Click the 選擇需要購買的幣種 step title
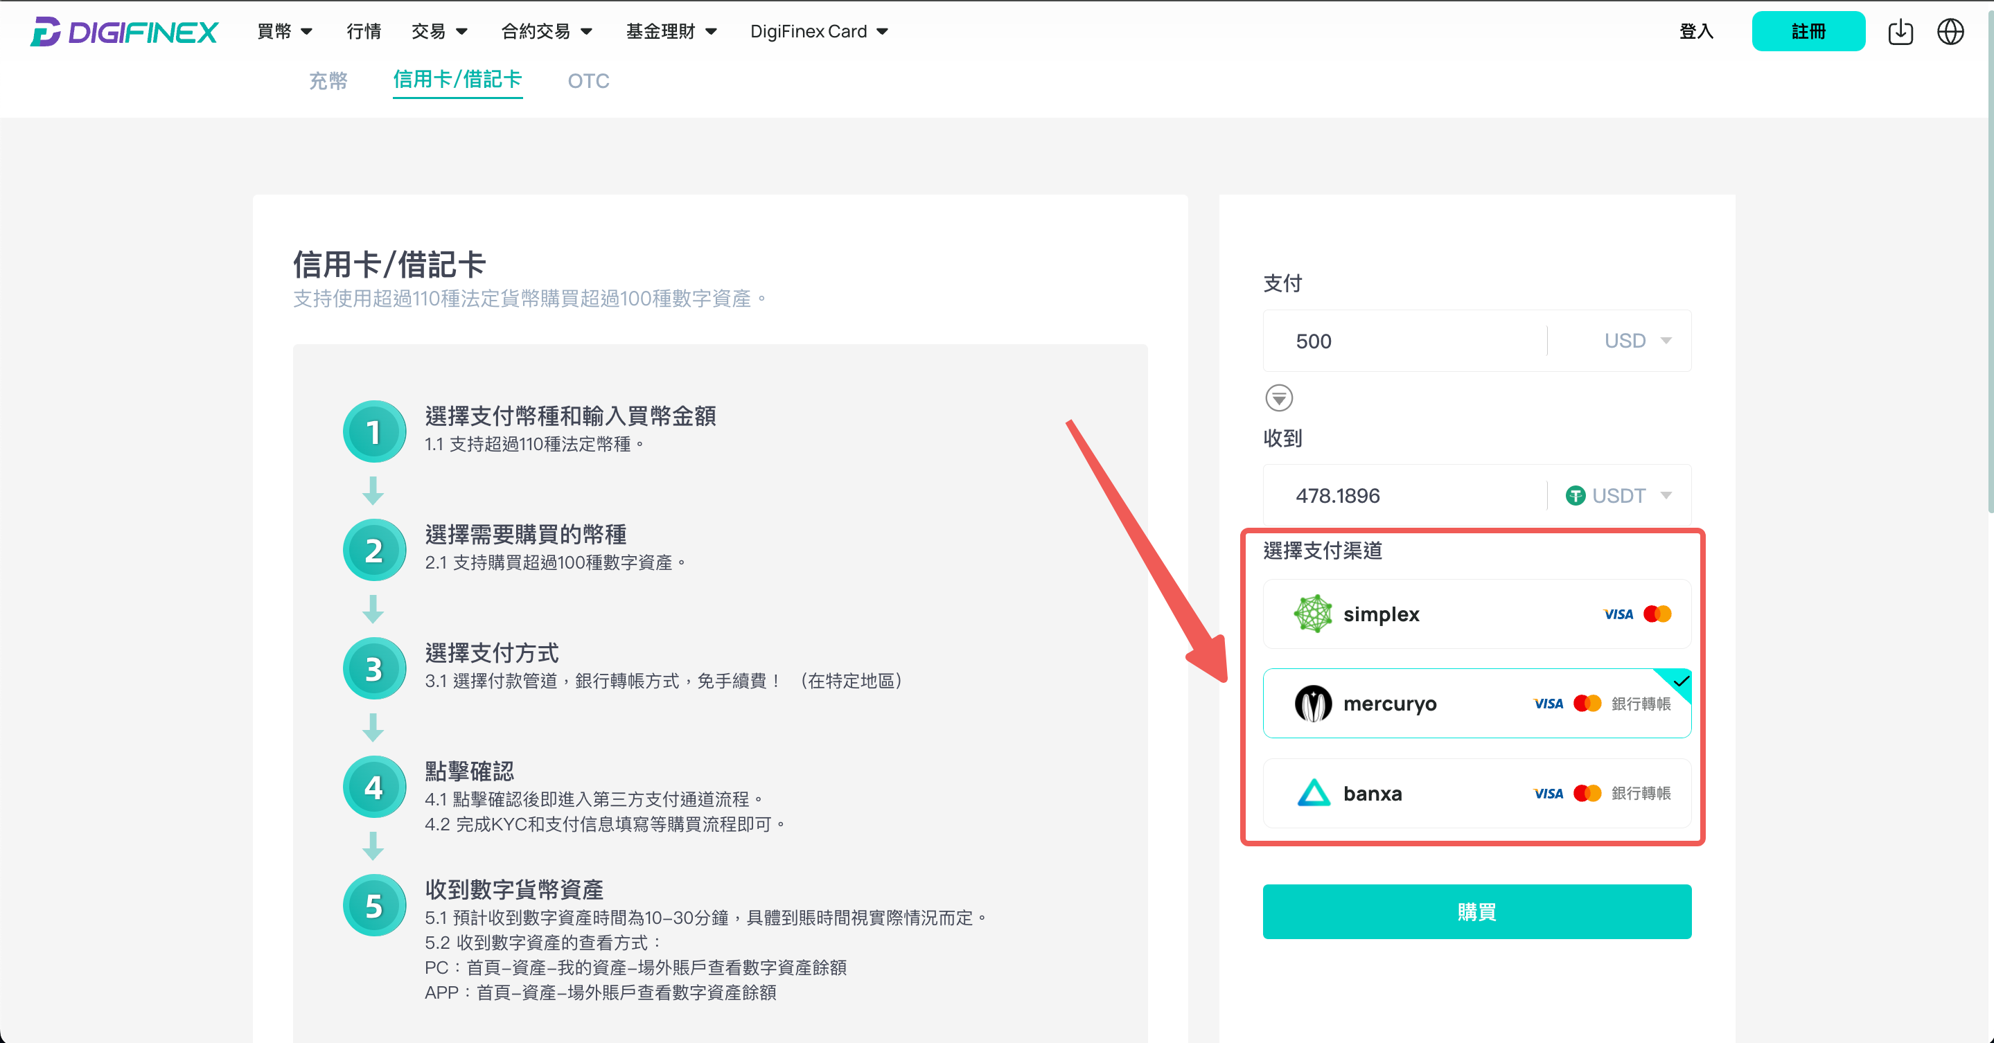Screen dimensions: 1994x1043 (x=526, y=534)
